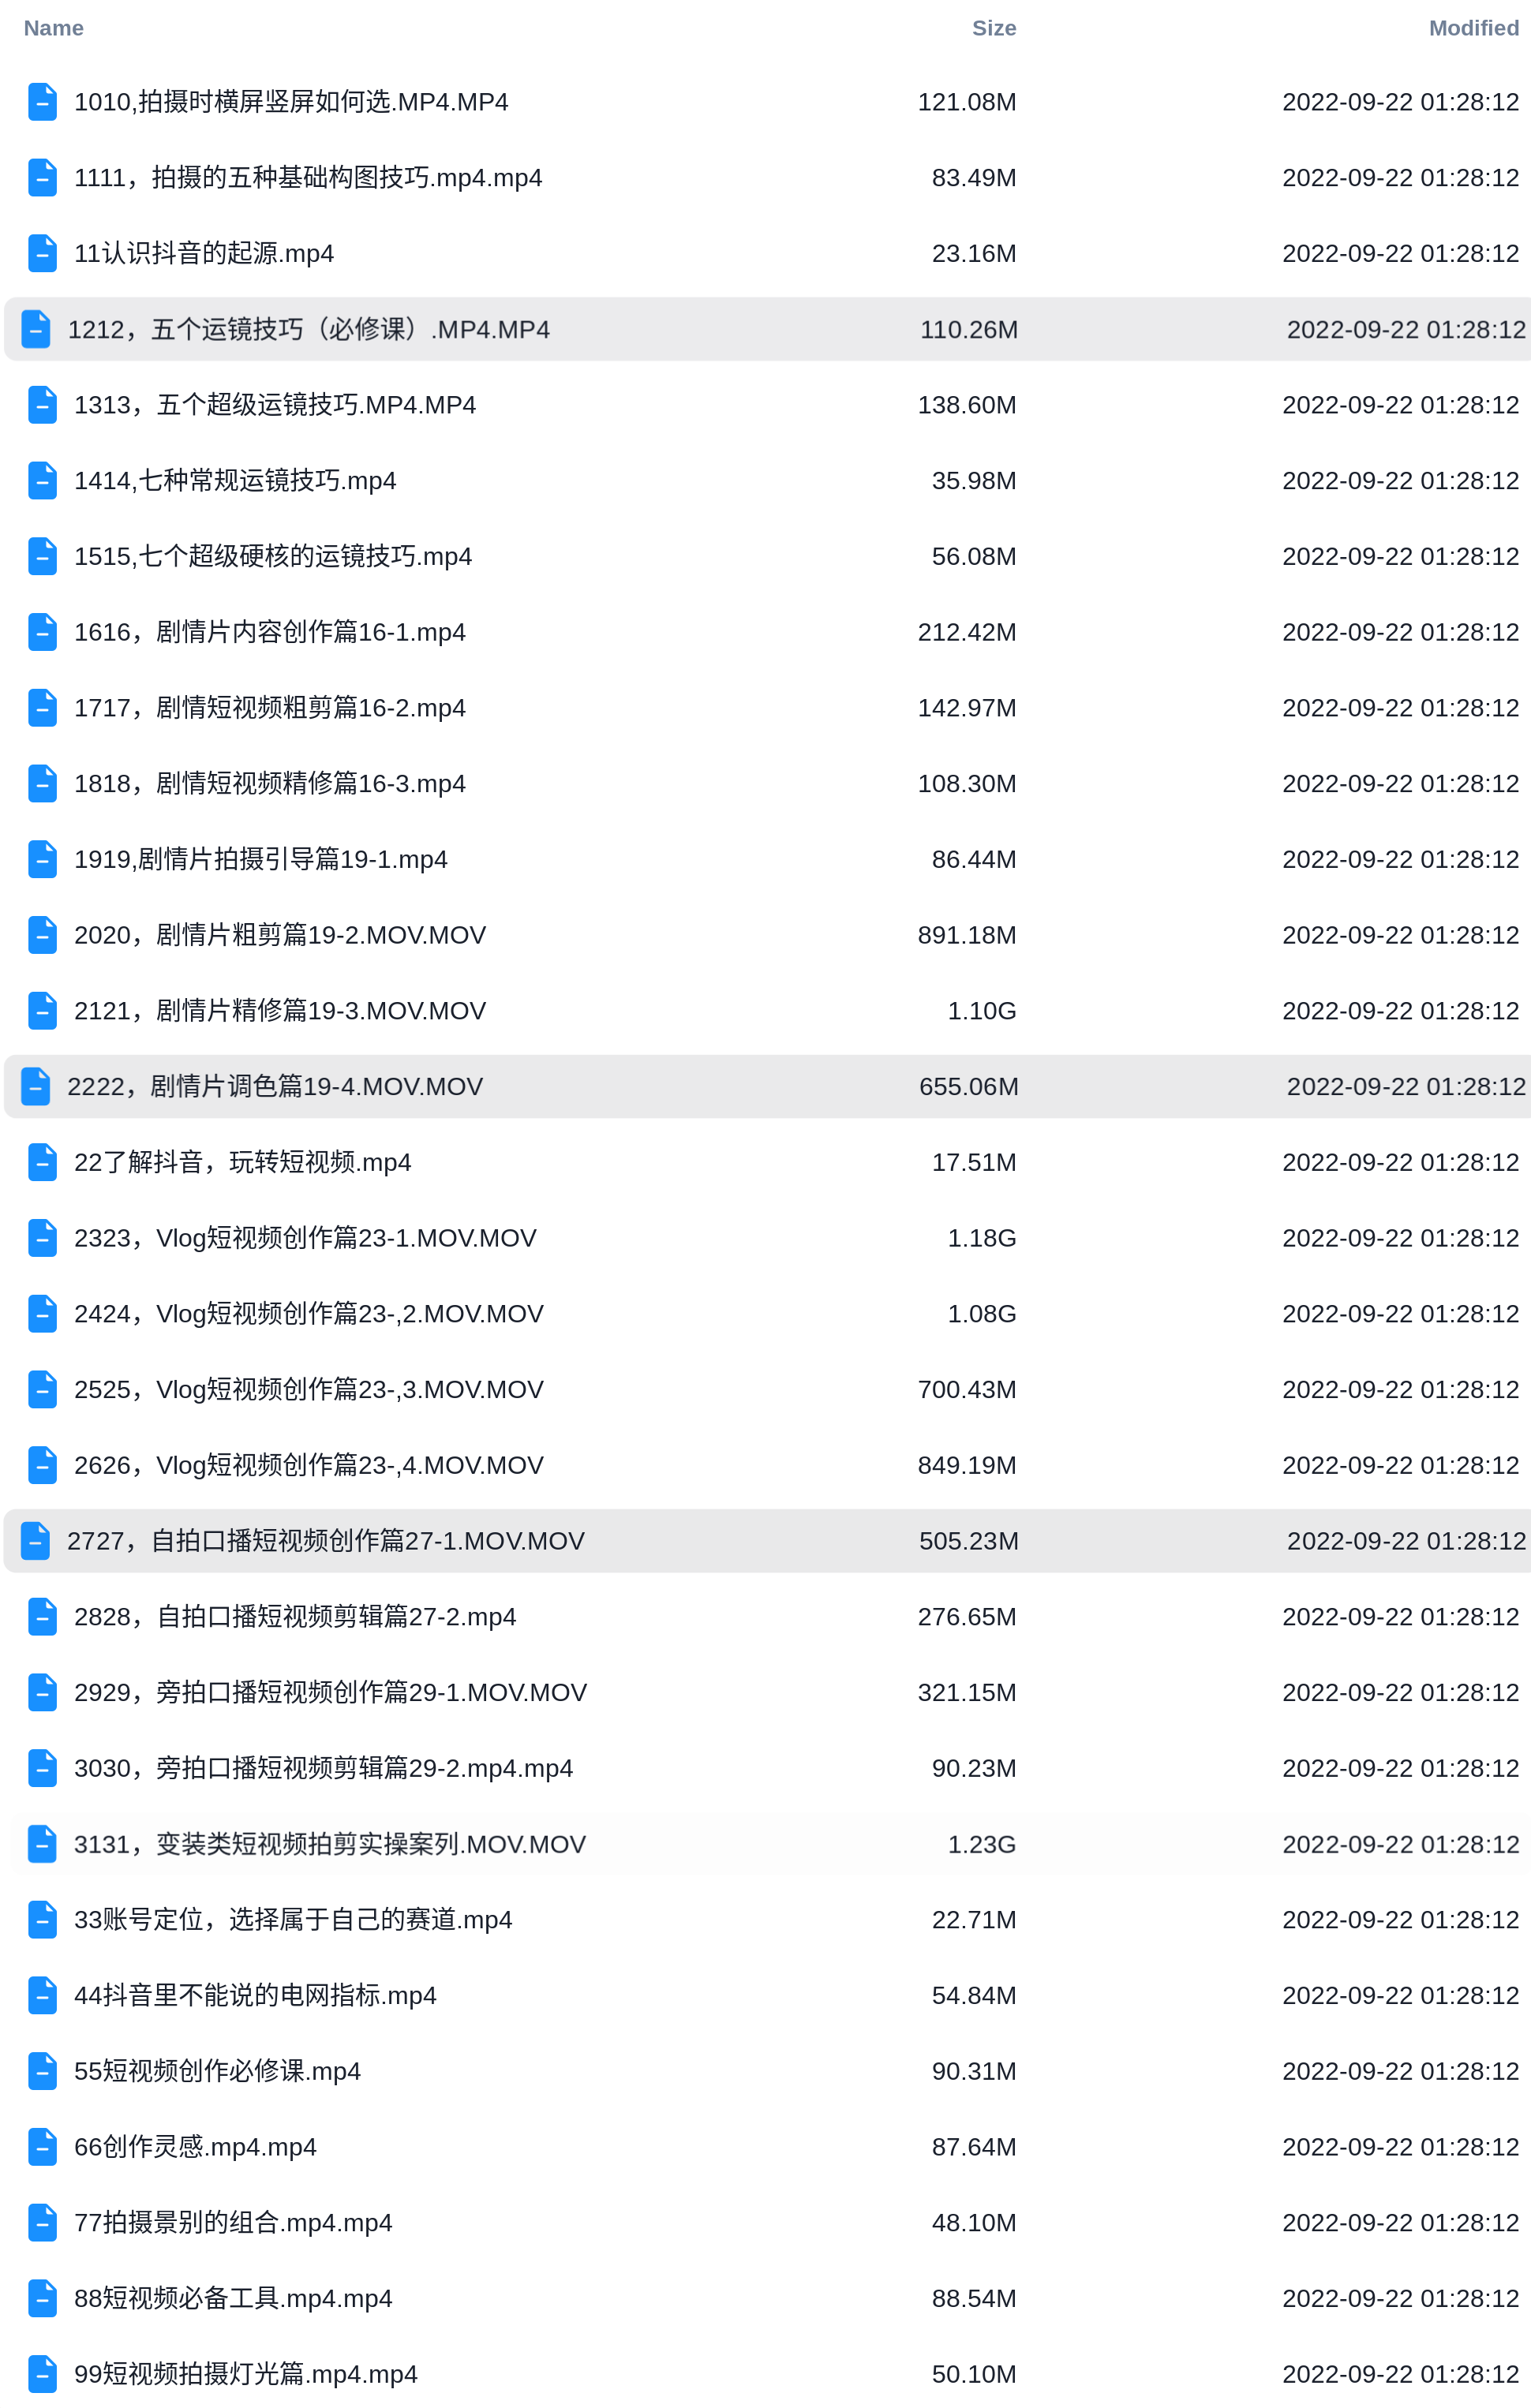Click file icon beside 1515,七个超级硬核的运镜技巧
The width and height of the screenshot is (1531, 2408).
(42, 556)
